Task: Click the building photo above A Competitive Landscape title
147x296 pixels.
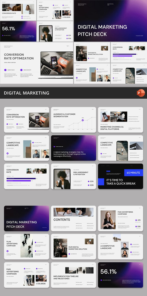Action: click(x=117, y=238)
